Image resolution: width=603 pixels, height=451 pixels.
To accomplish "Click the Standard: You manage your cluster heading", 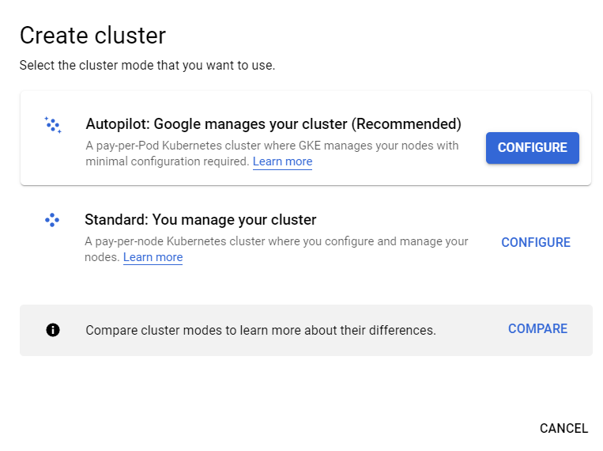I will tap(201, 219).
